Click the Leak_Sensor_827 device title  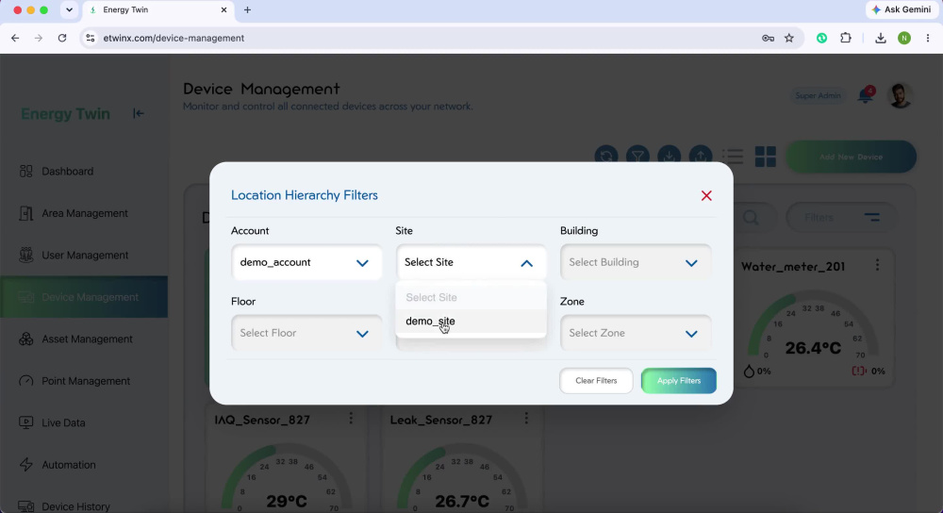tap(440, 420)
